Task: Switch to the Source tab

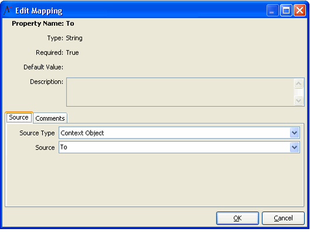Action: tap(19, 118)
